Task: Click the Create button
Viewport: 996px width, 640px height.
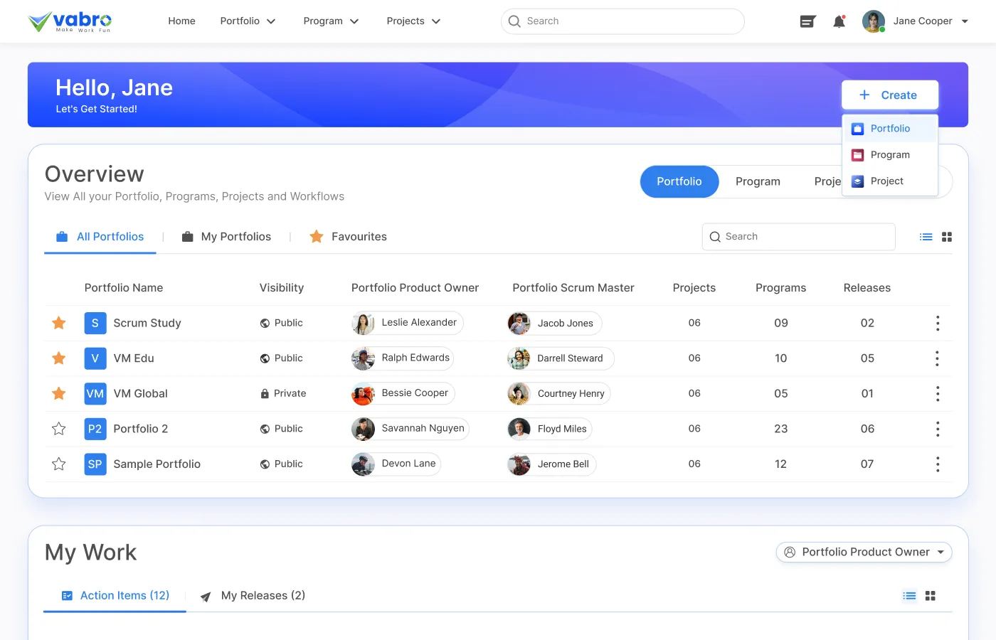Action: tap(890, 95)
